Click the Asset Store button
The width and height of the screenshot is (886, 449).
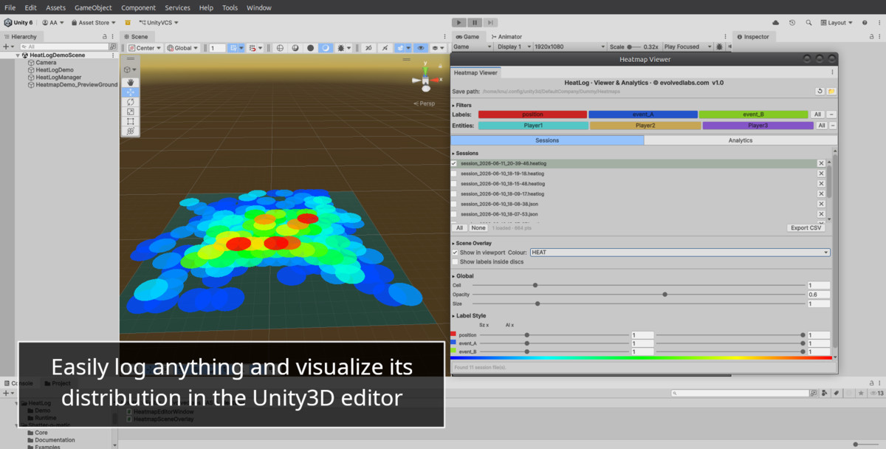coord(93,23)
